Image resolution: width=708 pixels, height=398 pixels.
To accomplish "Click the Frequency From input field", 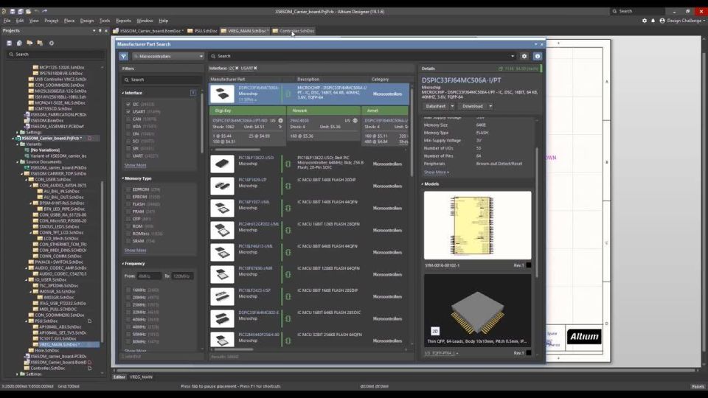I will click(148, 276).
